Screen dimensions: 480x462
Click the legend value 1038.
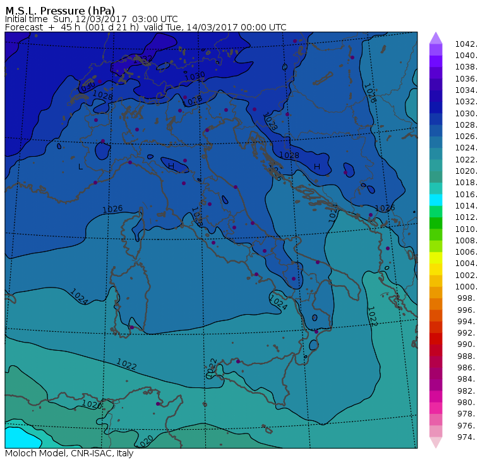[x=466, y=67]
